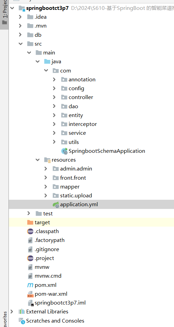
Task: Expand the entity package
Action: pyautogui.click(x=54, y=115)
